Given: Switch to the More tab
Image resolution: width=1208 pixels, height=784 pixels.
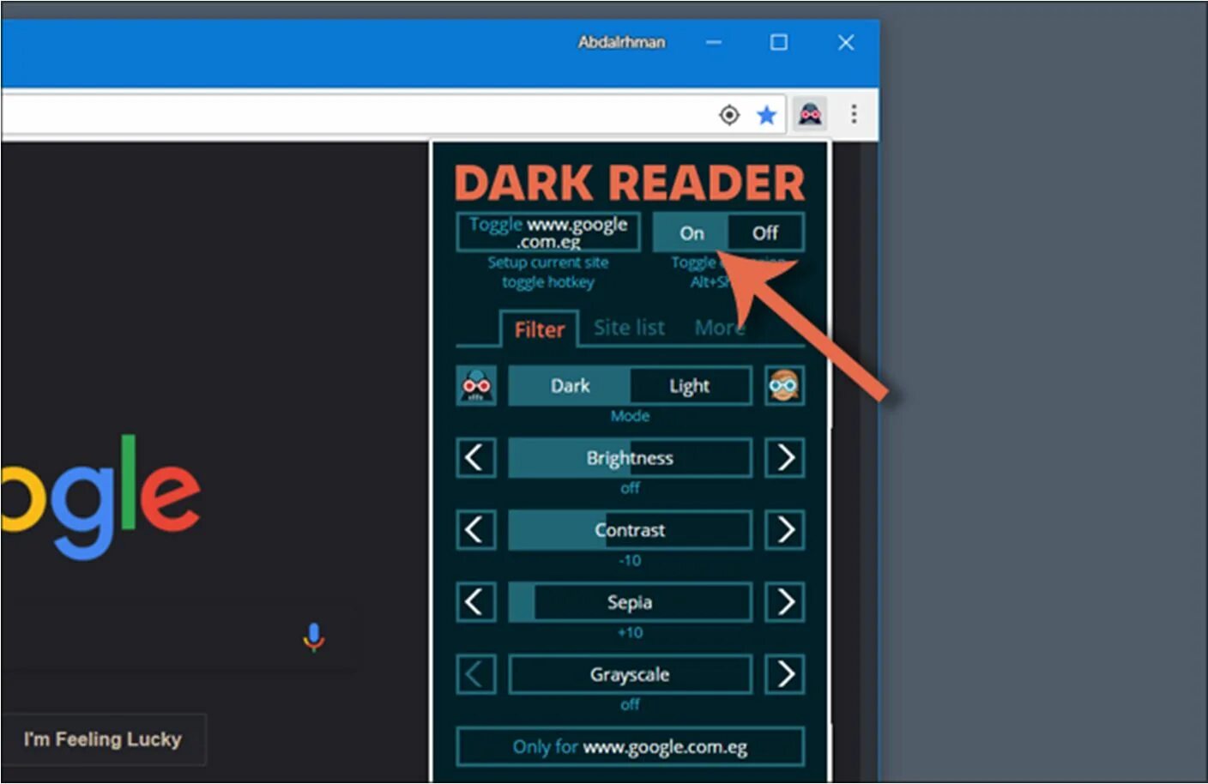Looking at the screenshot, I should pyautogui.click(x=719, y=328).
